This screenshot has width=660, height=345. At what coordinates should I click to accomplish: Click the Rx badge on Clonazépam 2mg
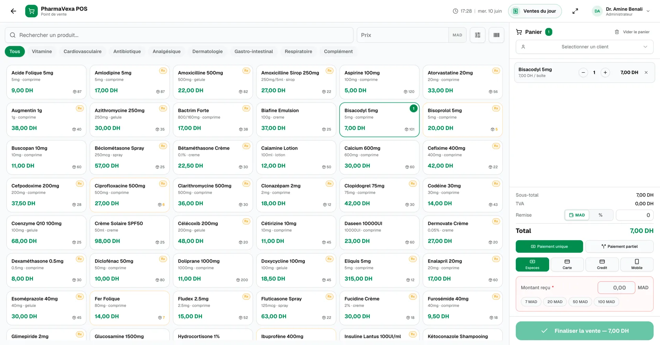point(330,184)
